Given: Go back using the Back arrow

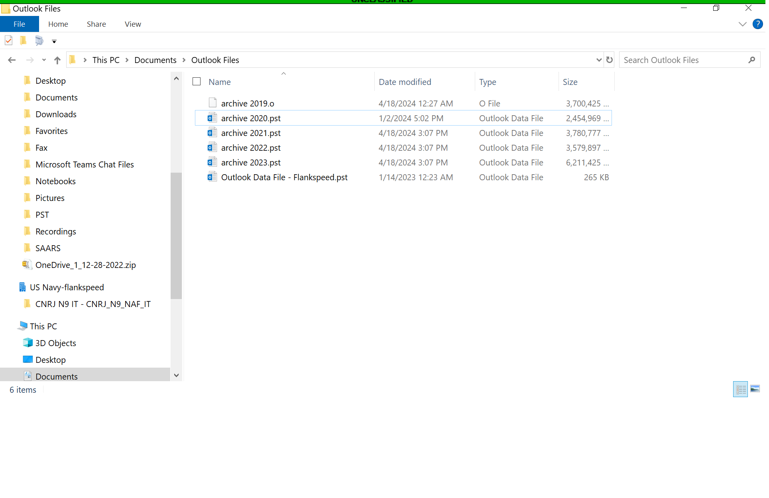Looking at the screenshot, I should coord(12,60).
